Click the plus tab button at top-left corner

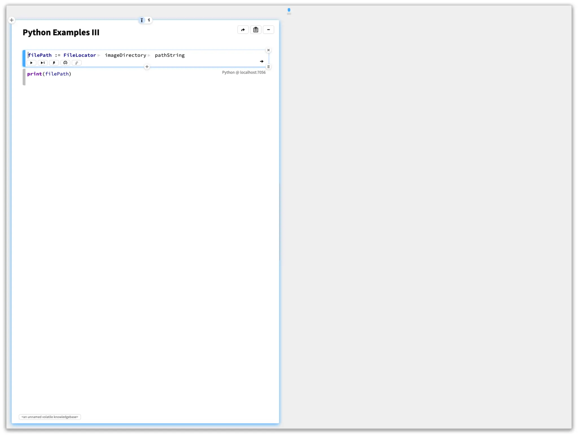pyautogui.click(x=12, y=20)
